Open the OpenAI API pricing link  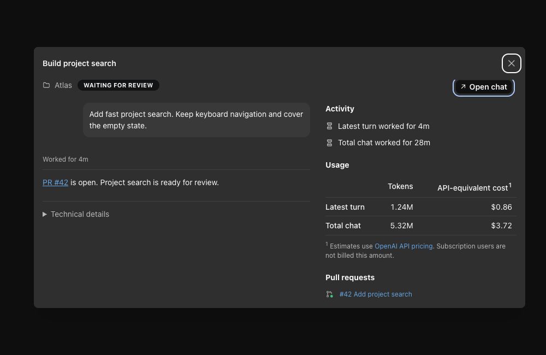[403, 246]
